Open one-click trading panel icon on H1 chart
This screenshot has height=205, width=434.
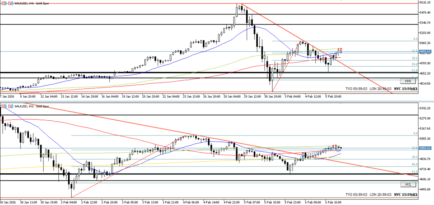3,107
